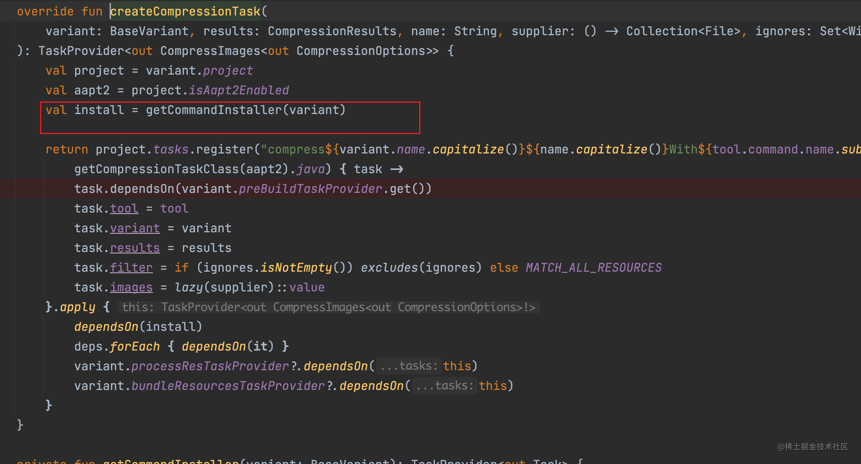
Task: Click TaskProvider in the return type
Action: (x=81, y=51)
